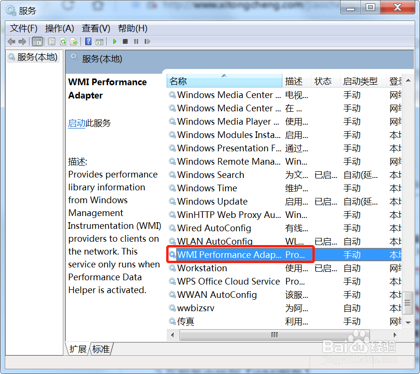Click gear icon of WWAN AutoConfig row

tap(172, 295)
